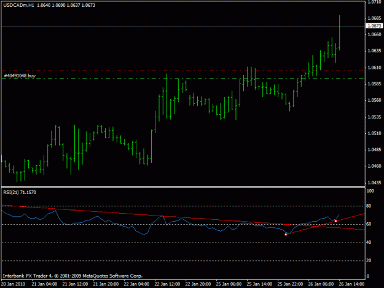Click the RSI scale label 60
Viewport: 384px width, 288px height.
click(x=369, y=224)
